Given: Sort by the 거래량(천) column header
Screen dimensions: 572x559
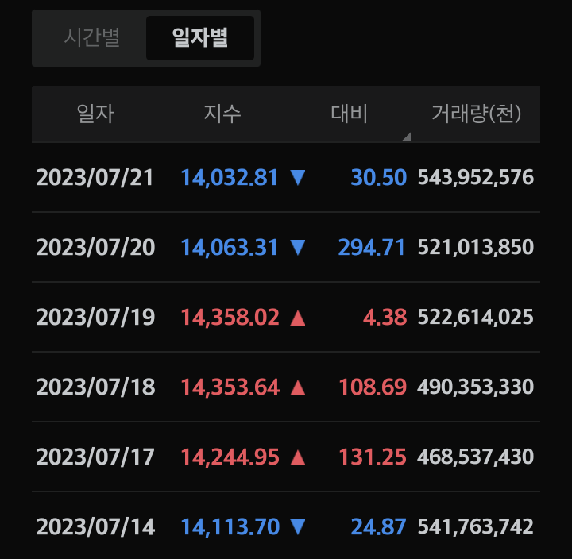Looking at the screenshot, I should coord(476,114).
